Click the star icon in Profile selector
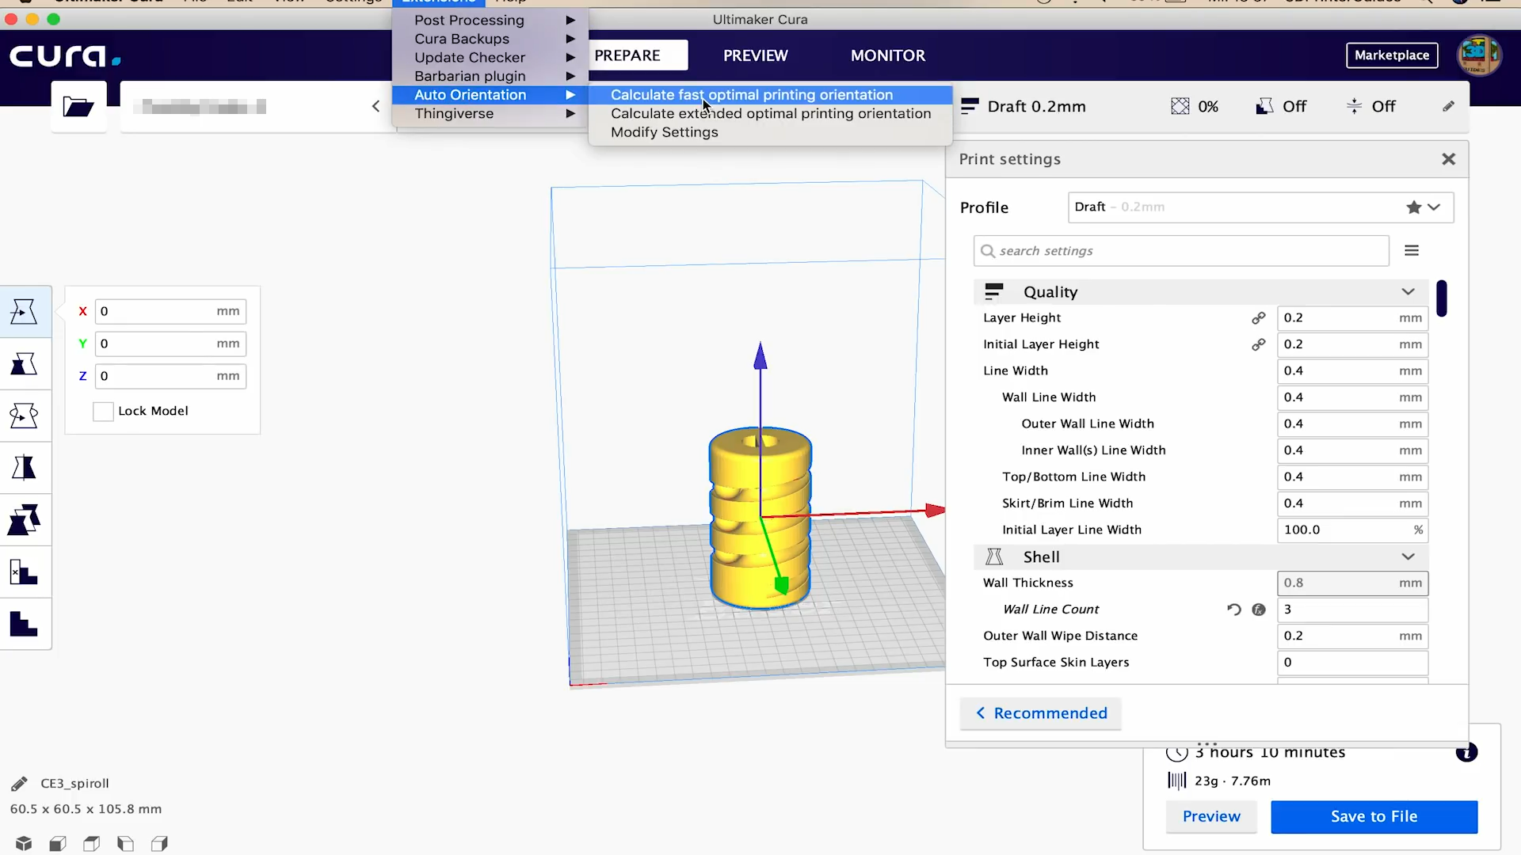Viewport: 1521px width, 855px height. pos(1413,207)
